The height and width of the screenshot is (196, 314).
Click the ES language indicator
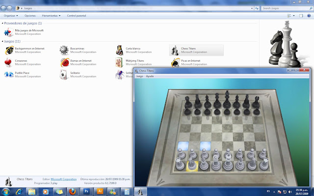tap(268, 191)
